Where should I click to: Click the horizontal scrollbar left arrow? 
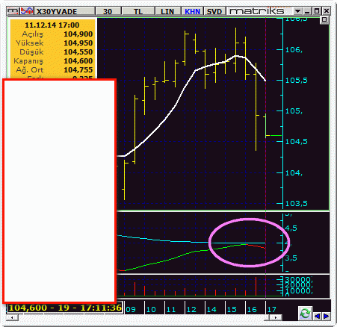pos(12,317)
